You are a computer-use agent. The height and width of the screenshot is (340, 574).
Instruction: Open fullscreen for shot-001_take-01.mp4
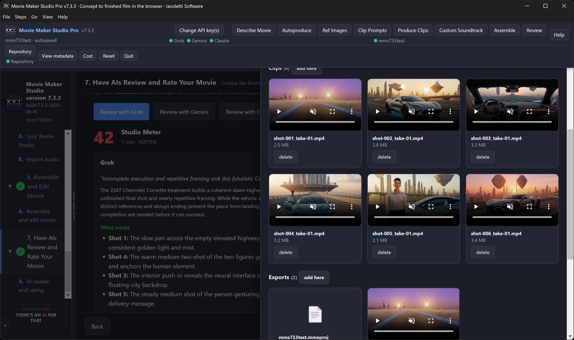coord(332,112)
